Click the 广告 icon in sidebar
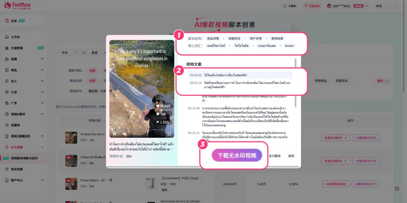 7,103
